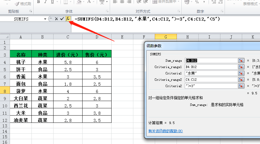Click Criteria2 range selector icon
Viewport: 260px width, 144px height.
point(241,86)
